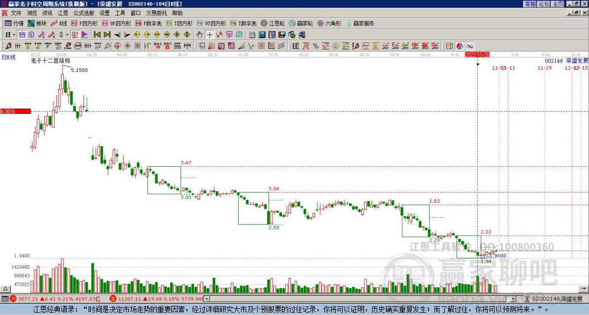589x315 pixels.
Task: Expand the volume panel with triangle button
Action: click(x=5, y=289)
